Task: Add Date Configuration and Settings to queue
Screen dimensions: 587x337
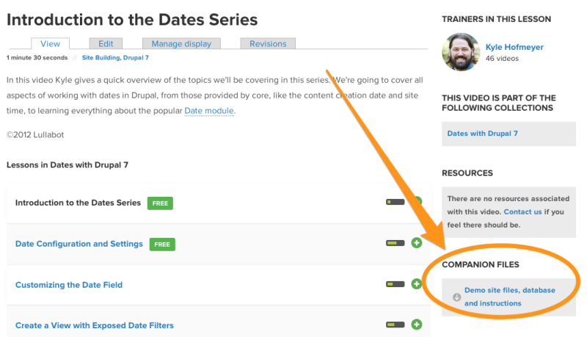Action: pyautogui.click(x=416, y=242)
